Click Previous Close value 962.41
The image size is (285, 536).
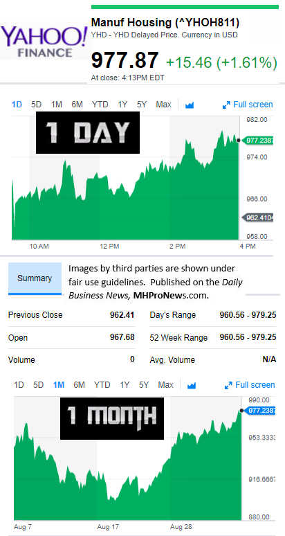tap(122, 315)
